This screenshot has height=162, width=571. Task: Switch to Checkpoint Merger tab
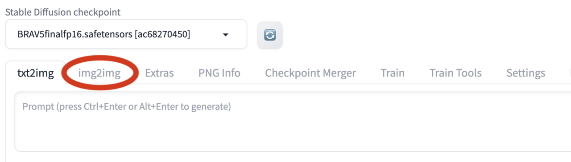point(310,73)
